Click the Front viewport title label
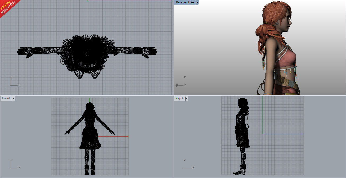This screenshot has width=346, height=178. coord(6,98)
